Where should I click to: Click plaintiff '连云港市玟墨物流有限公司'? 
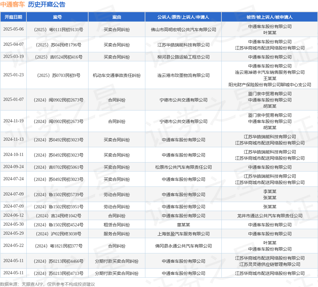tap(183, 75)
